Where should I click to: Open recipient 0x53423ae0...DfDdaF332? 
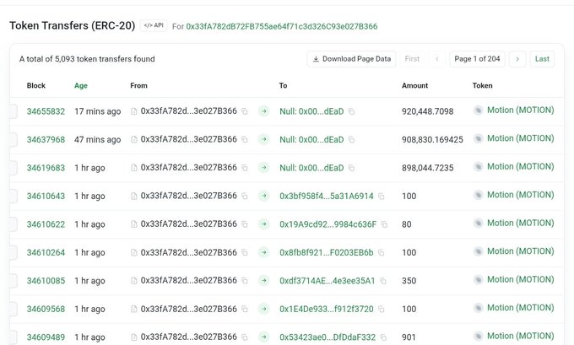(x=328, y=337)
